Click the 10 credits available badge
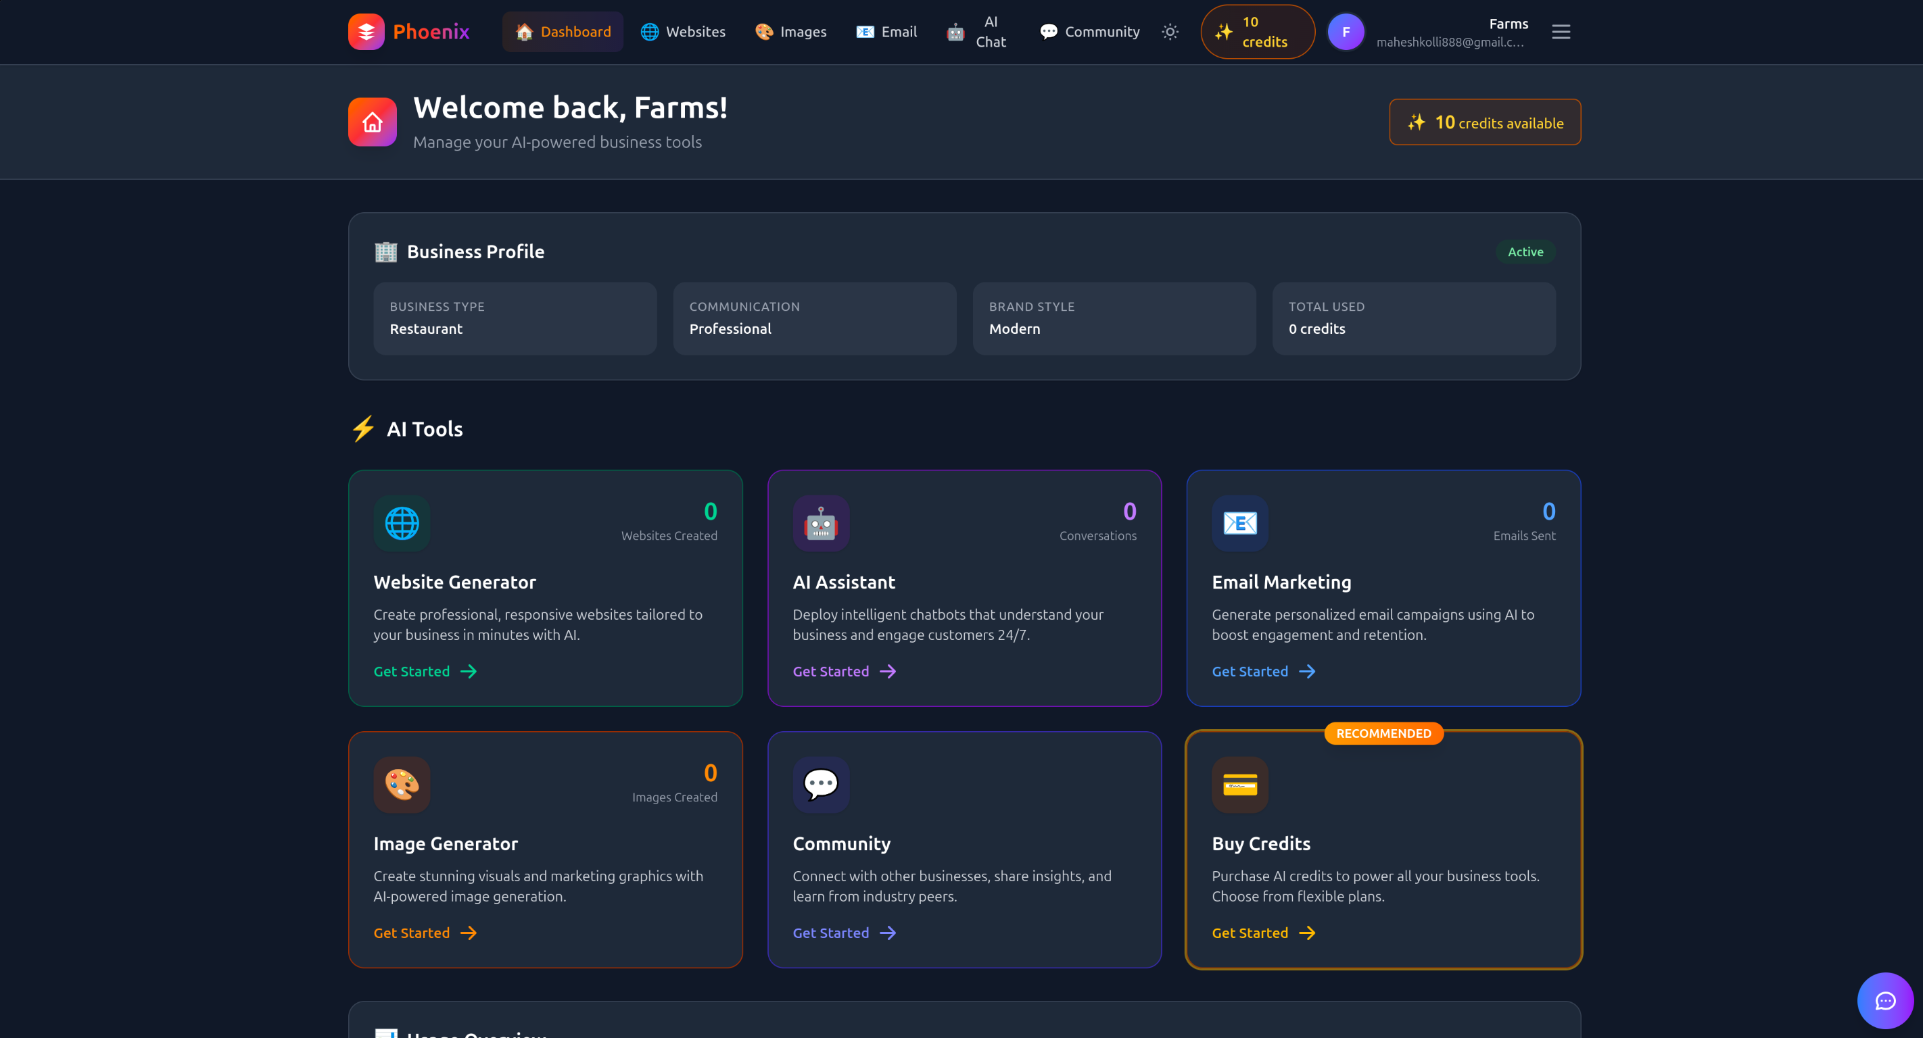The width and height of the screenshot is (1923, 1038). tap(1484, 122)
